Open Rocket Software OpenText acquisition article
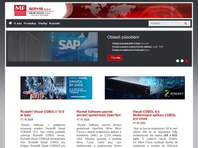 99,113
